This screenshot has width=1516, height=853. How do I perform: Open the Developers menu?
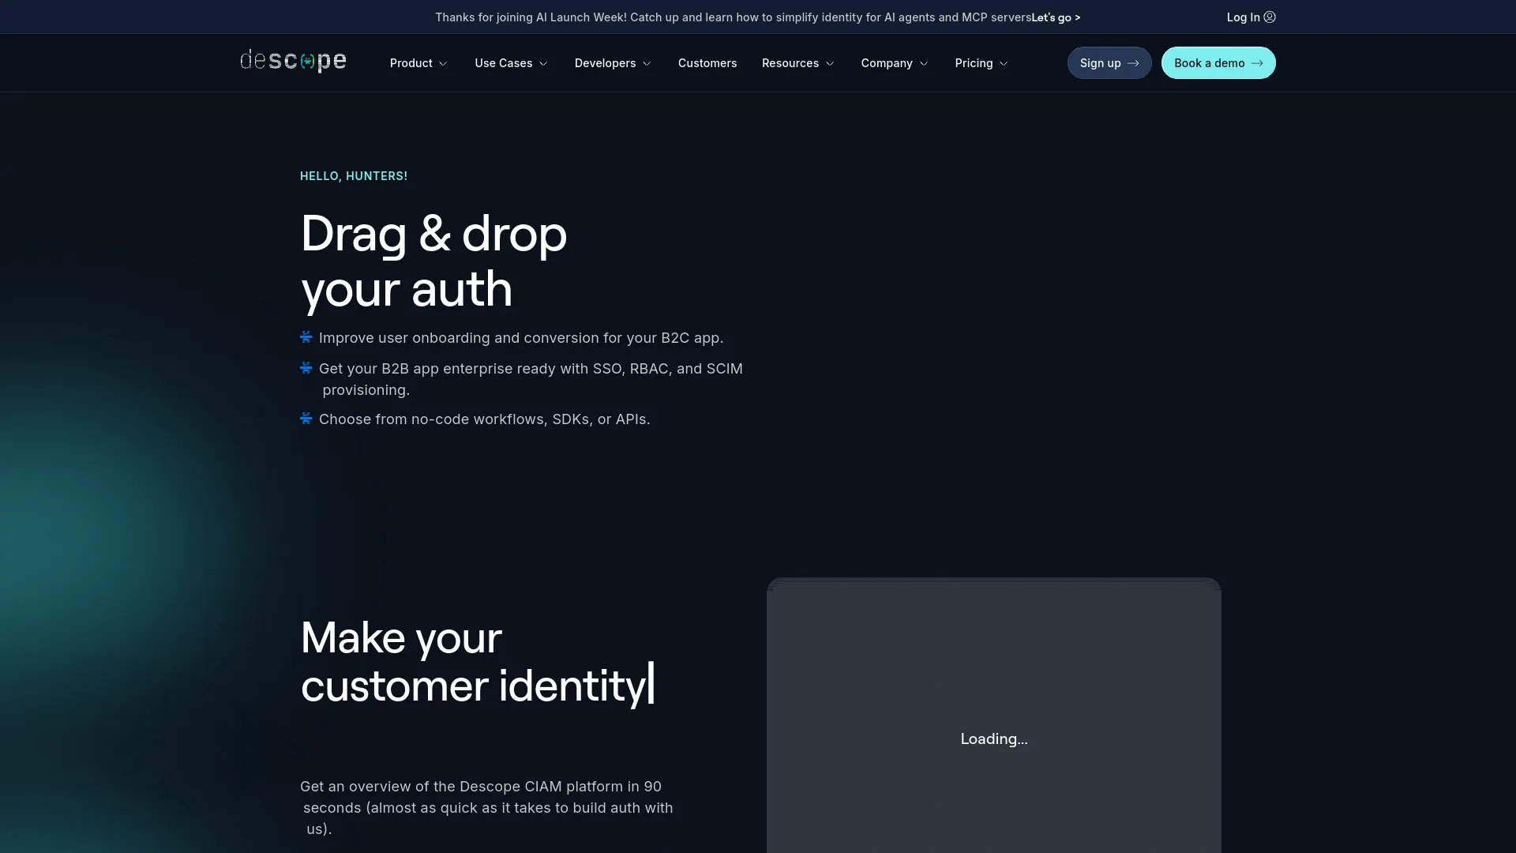pyautogui.click(x=613, y=63)
